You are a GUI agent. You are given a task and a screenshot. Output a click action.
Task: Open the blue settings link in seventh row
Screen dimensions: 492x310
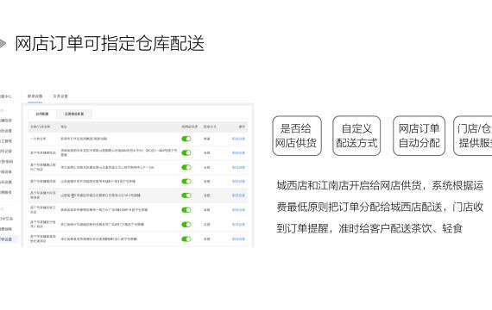click(x=238, y=225)
